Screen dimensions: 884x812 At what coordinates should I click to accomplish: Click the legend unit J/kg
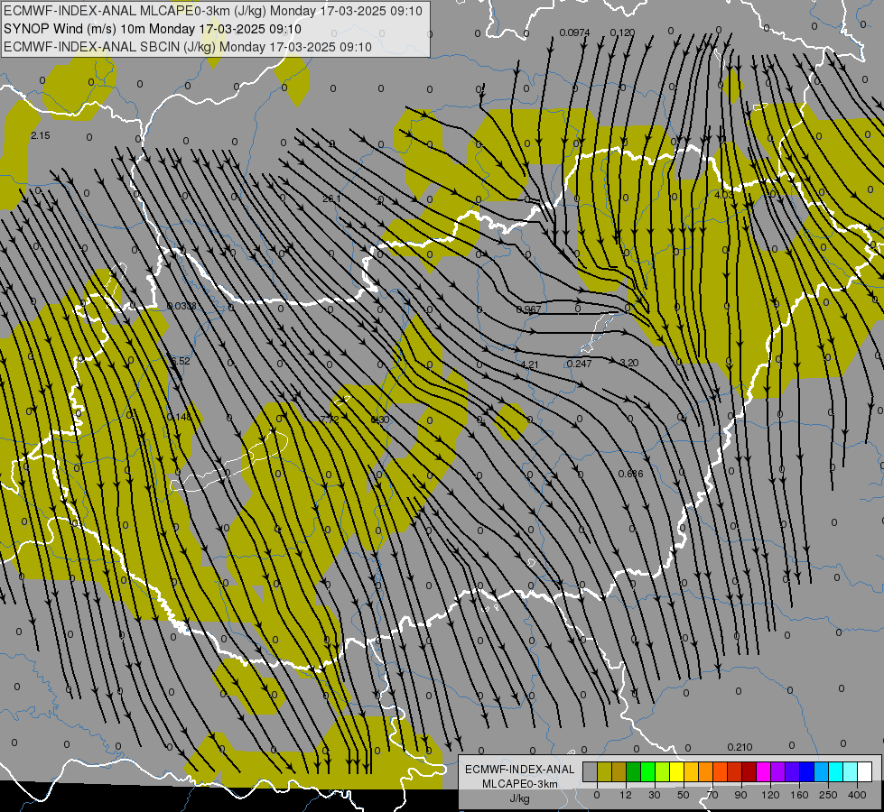click(x=520, y=798)
